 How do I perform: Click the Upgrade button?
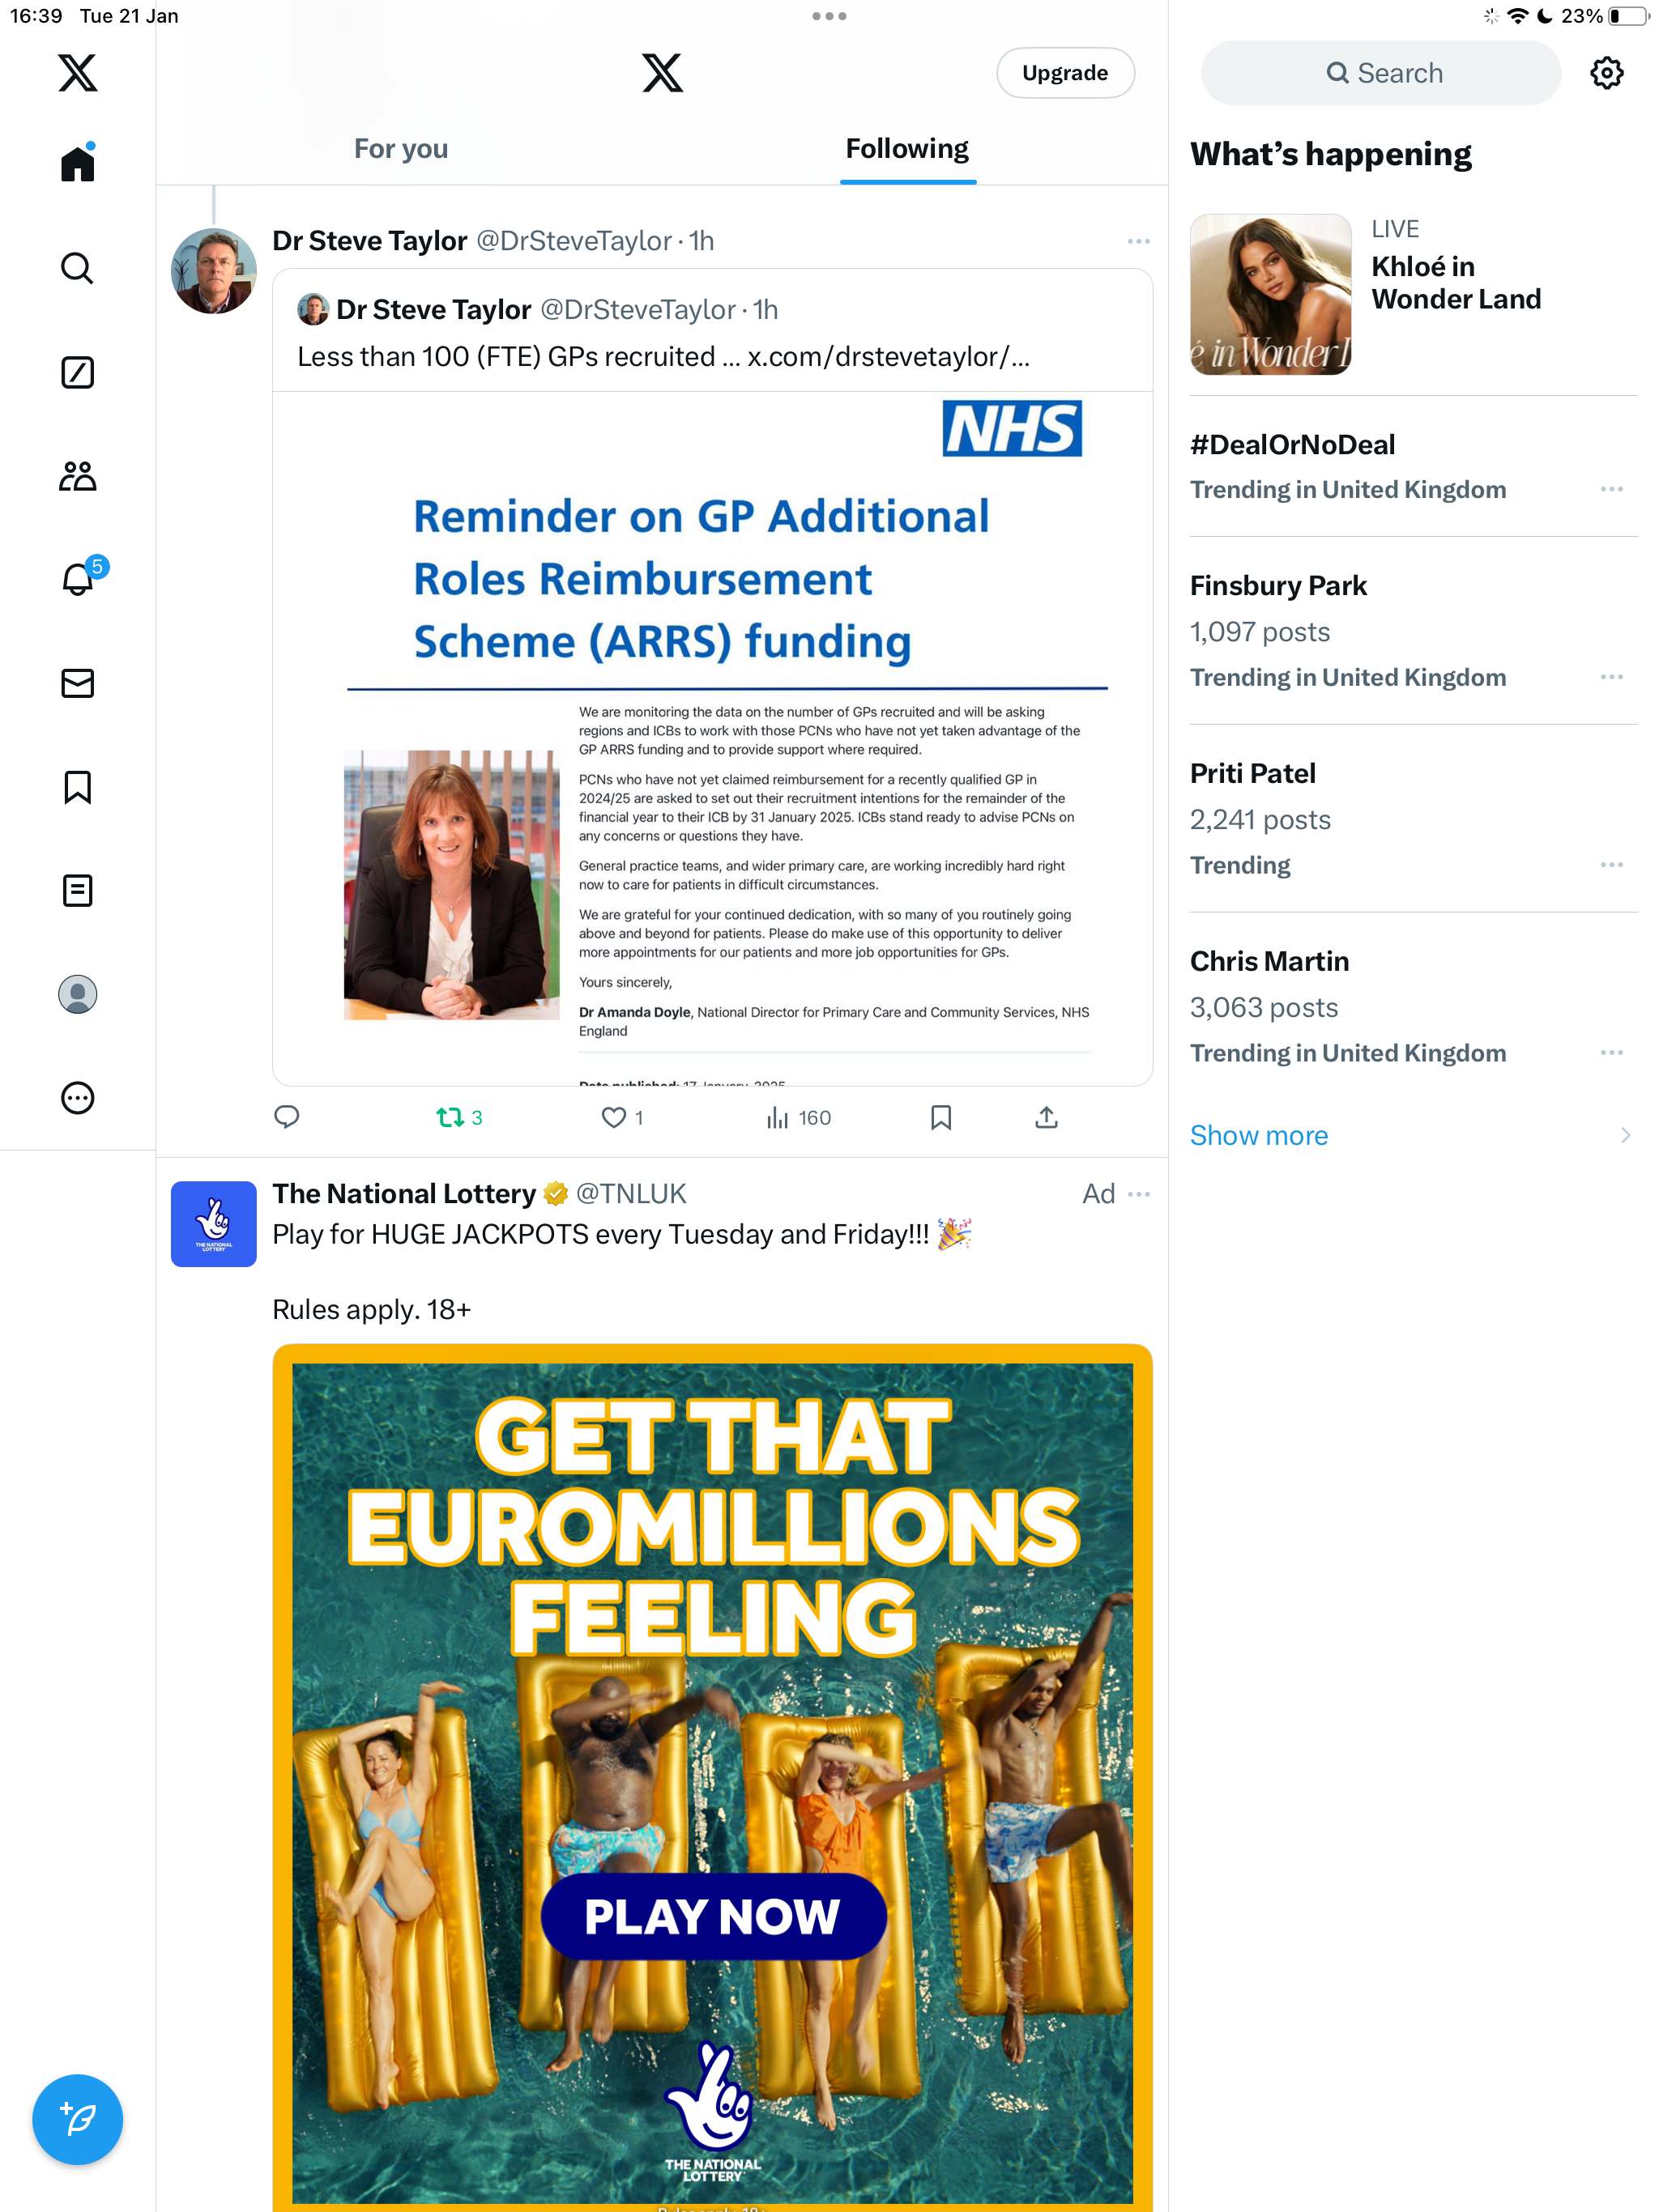point(1064,73)
